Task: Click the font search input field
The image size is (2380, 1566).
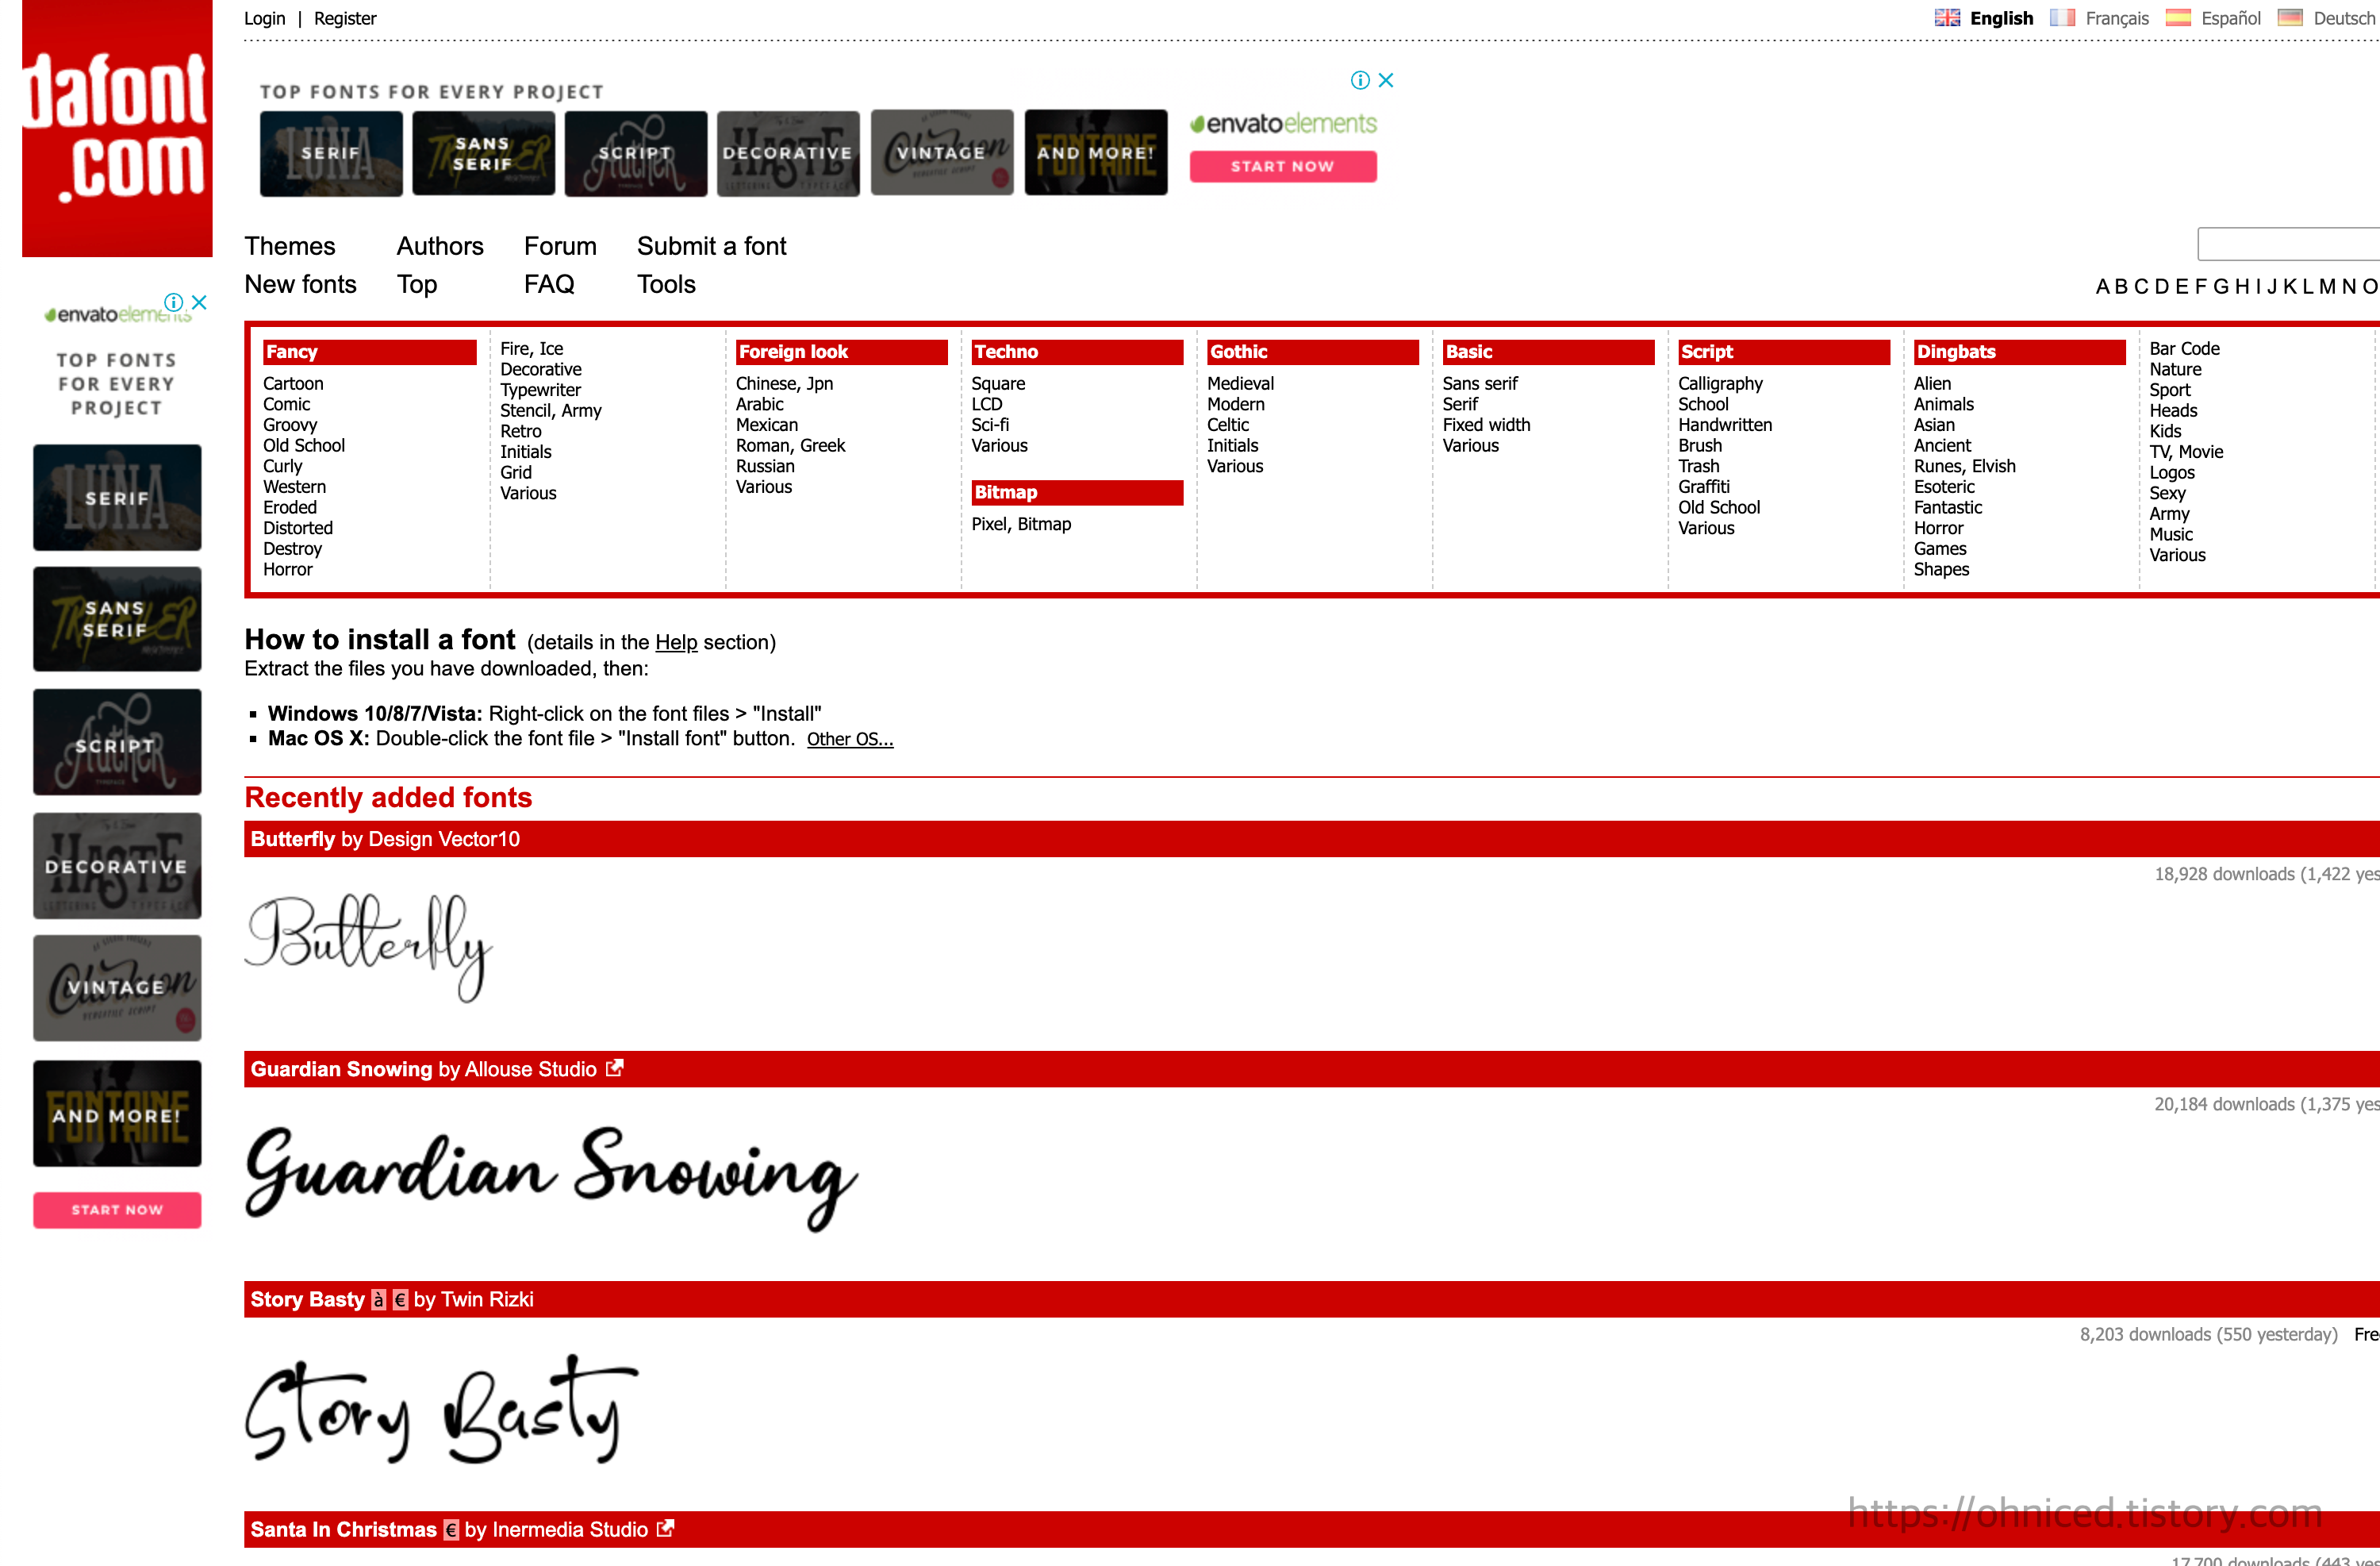Action: click(x=2290, y=244)
